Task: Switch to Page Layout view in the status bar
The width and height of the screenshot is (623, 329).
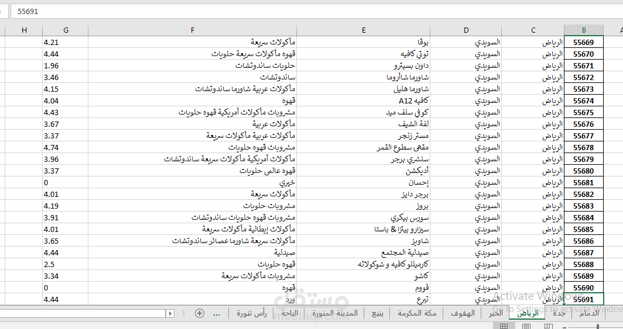Action: pyautogui.click(x=526, y=326)
